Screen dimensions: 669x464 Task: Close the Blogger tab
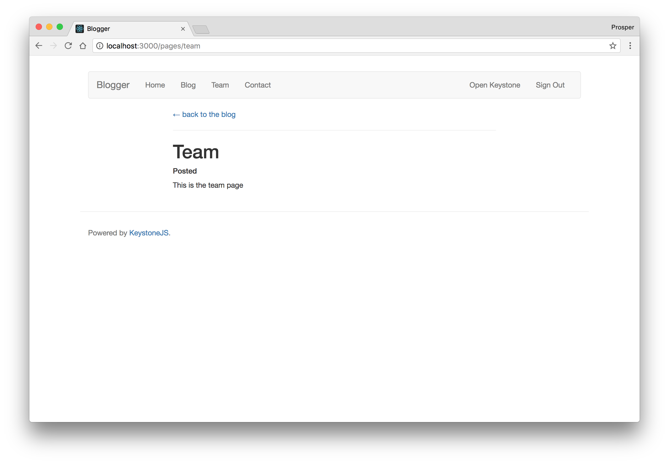[x=183, y=29]
